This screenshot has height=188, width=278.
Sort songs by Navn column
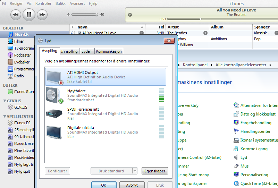tap(110, 27)
